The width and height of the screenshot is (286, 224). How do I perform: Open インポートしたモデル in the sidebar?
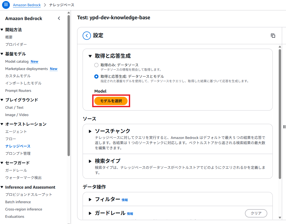23,83
